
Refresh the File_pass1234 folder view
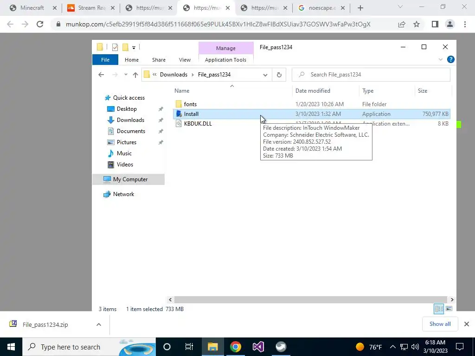click(x=279, y=75)
